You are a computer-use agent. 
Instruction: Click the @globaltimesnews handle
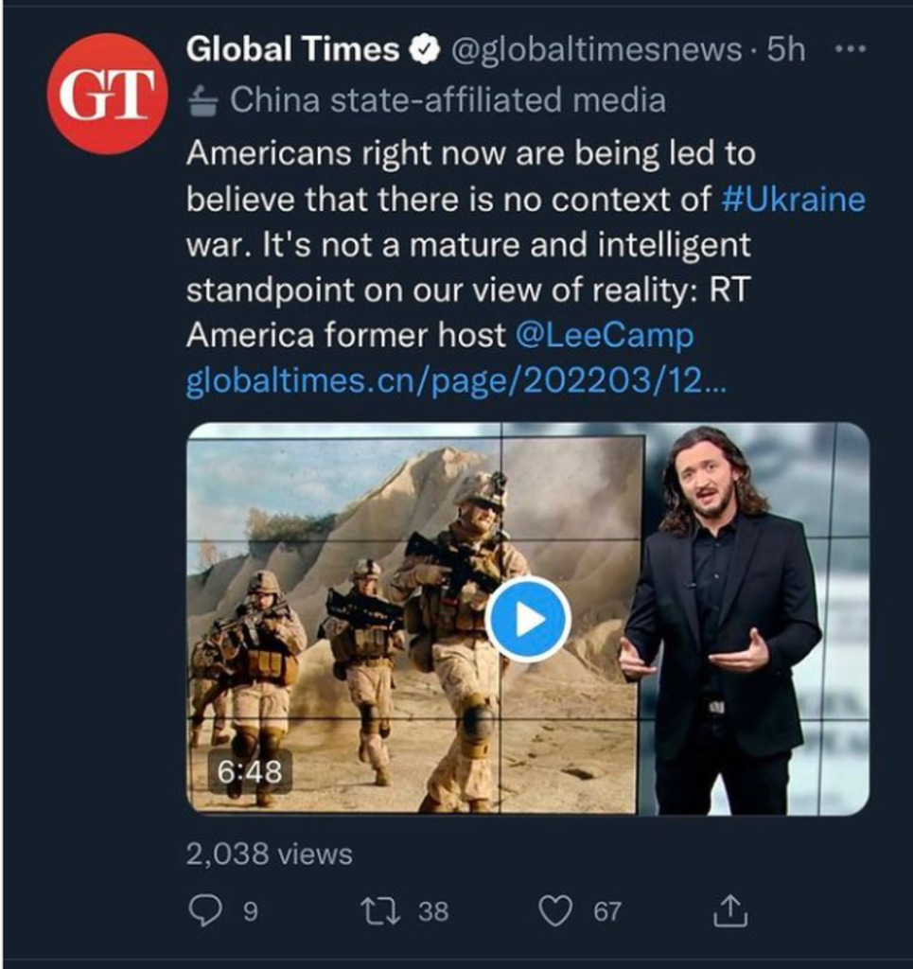[x=597, y=50]
